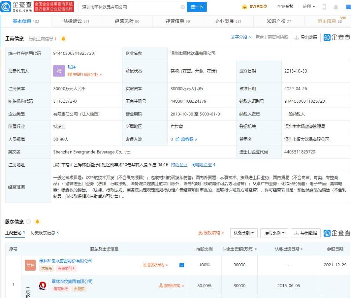Open the Qcc.com logo home link
The image size is (351, 298).
(16, 6)
